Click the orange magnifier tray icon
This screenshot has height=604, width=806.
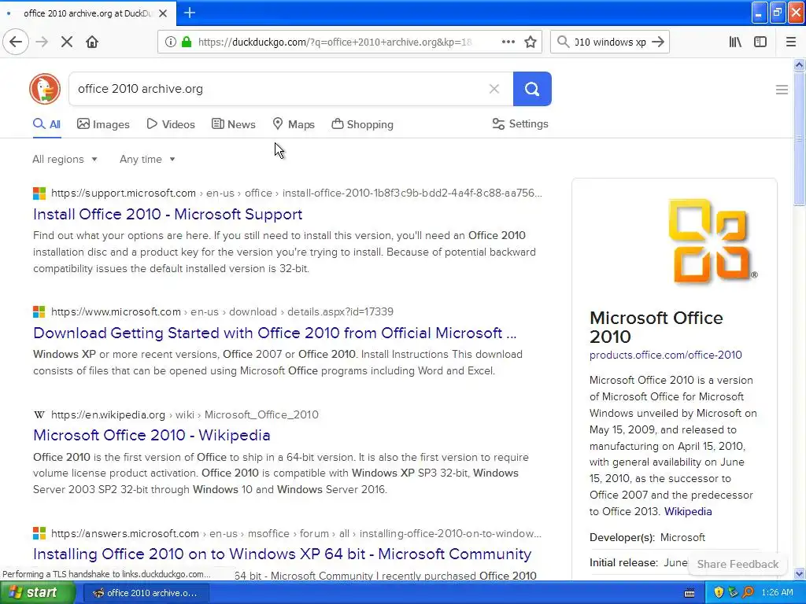[748, 593]
